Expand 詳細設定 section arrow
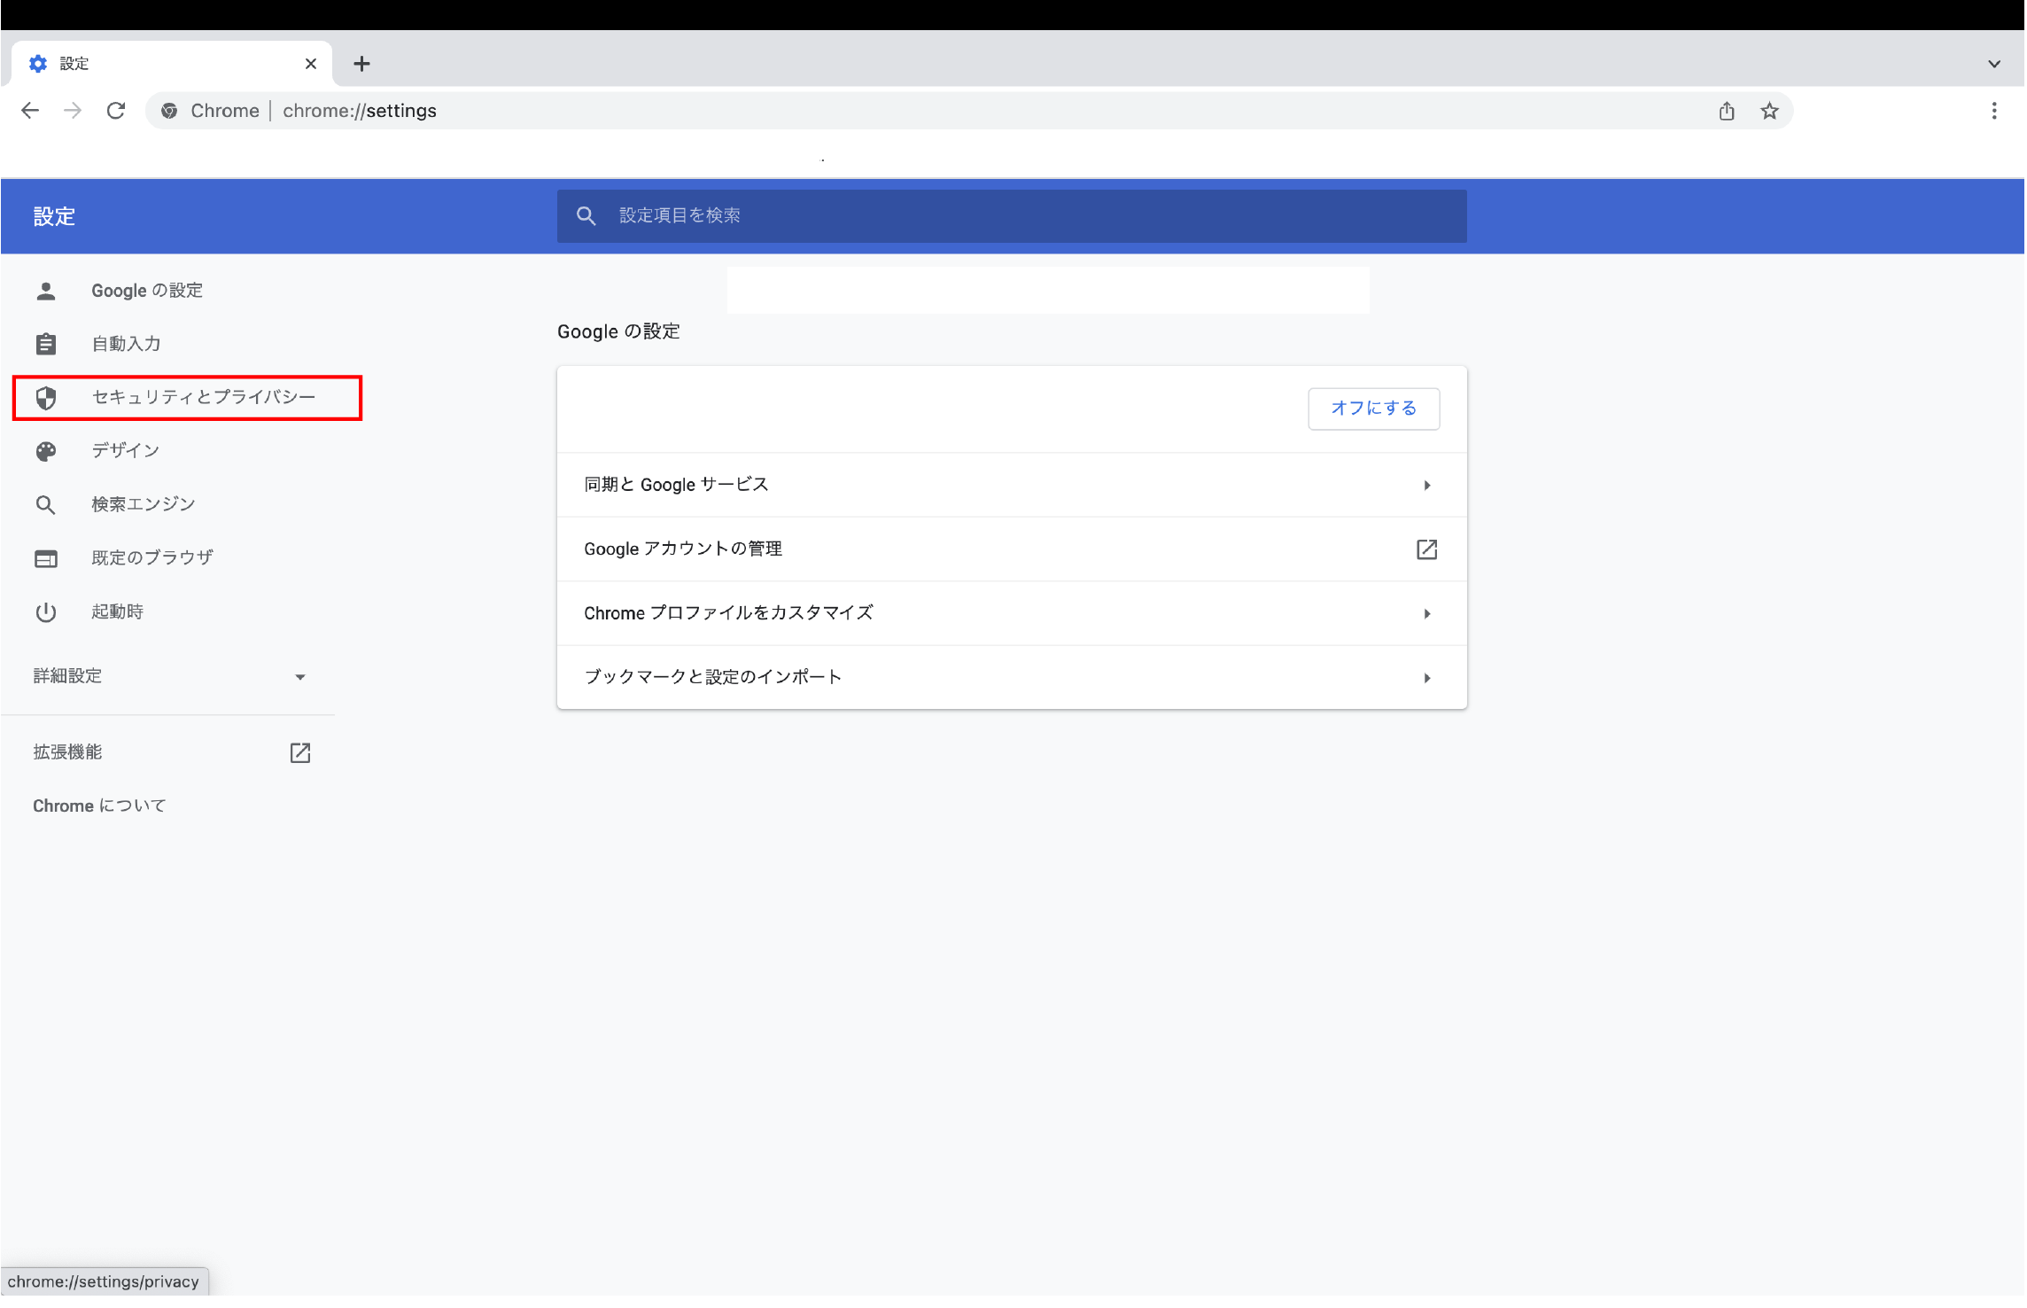Screen dimensions: 2027x1308 coord(300,677)
